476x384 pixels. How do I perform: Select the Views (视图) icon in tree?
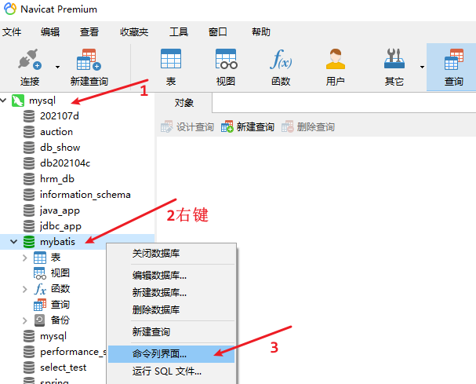(x=40, y=273)
